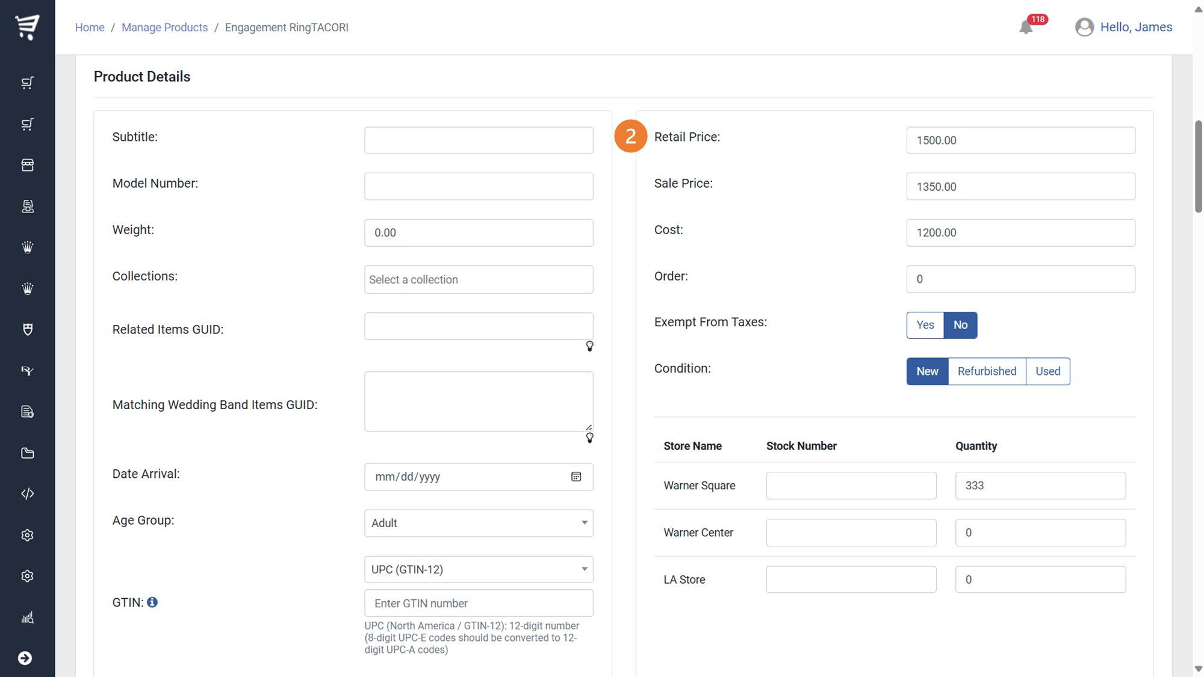Click the Condition label
The width and height of the screenshot is (1204, 677).
[683, 368]
